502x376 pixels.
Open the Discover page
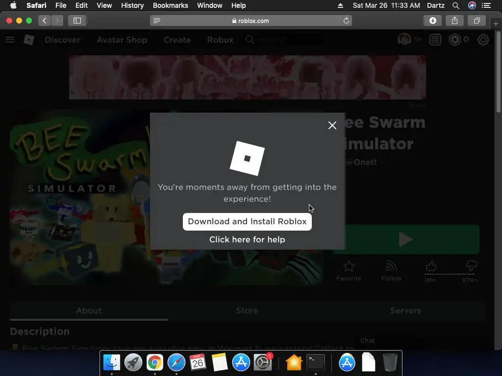click(x=62, y=40)
